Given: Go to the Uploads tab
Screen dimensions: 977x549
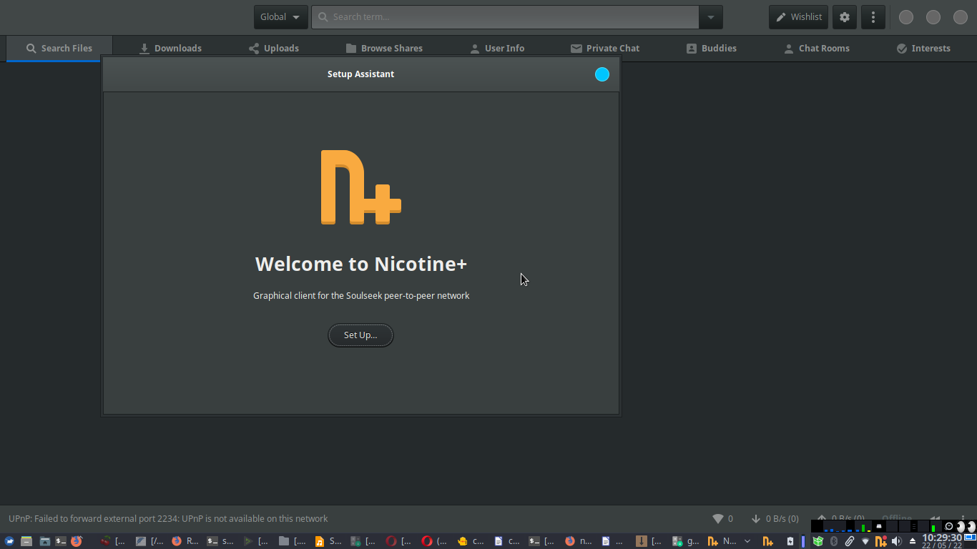Looking at the screenshot, I should coord(274,49).
